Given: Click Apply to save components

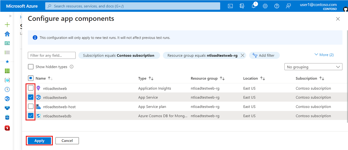Looking at the screenshot, I should coord(39,141).
